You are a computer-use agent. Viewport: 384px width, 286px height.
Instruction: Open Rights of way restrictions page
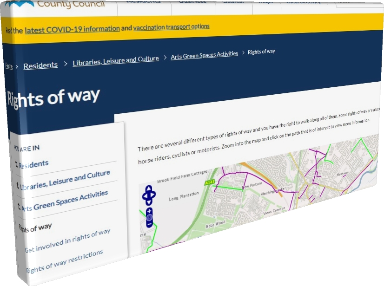tap(65, 261)
